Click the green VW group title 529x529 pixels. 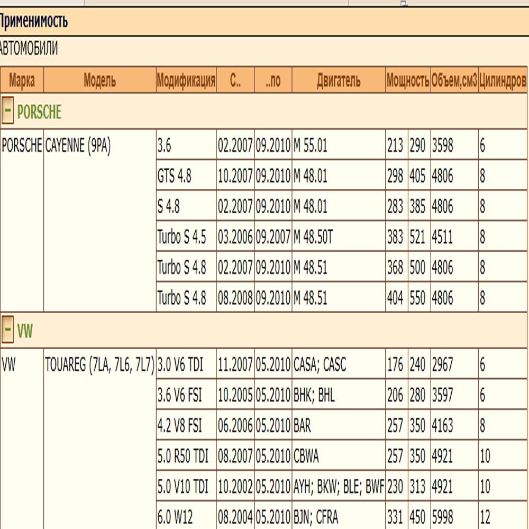[x=25, y=332]
